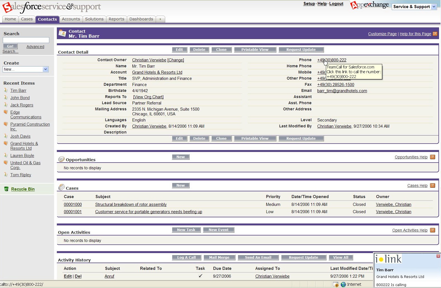This screenshot has width=441, height=288.
Task: Close the i-link incoming call popup
Action: 438,256
